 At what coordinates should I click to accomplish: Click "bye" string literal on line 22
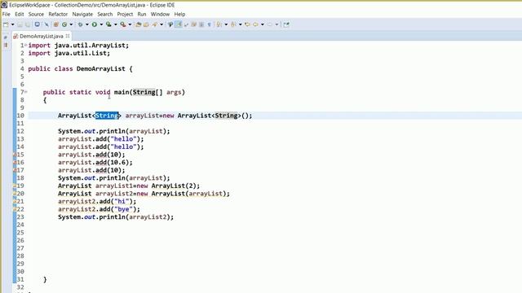click(123, 209)
